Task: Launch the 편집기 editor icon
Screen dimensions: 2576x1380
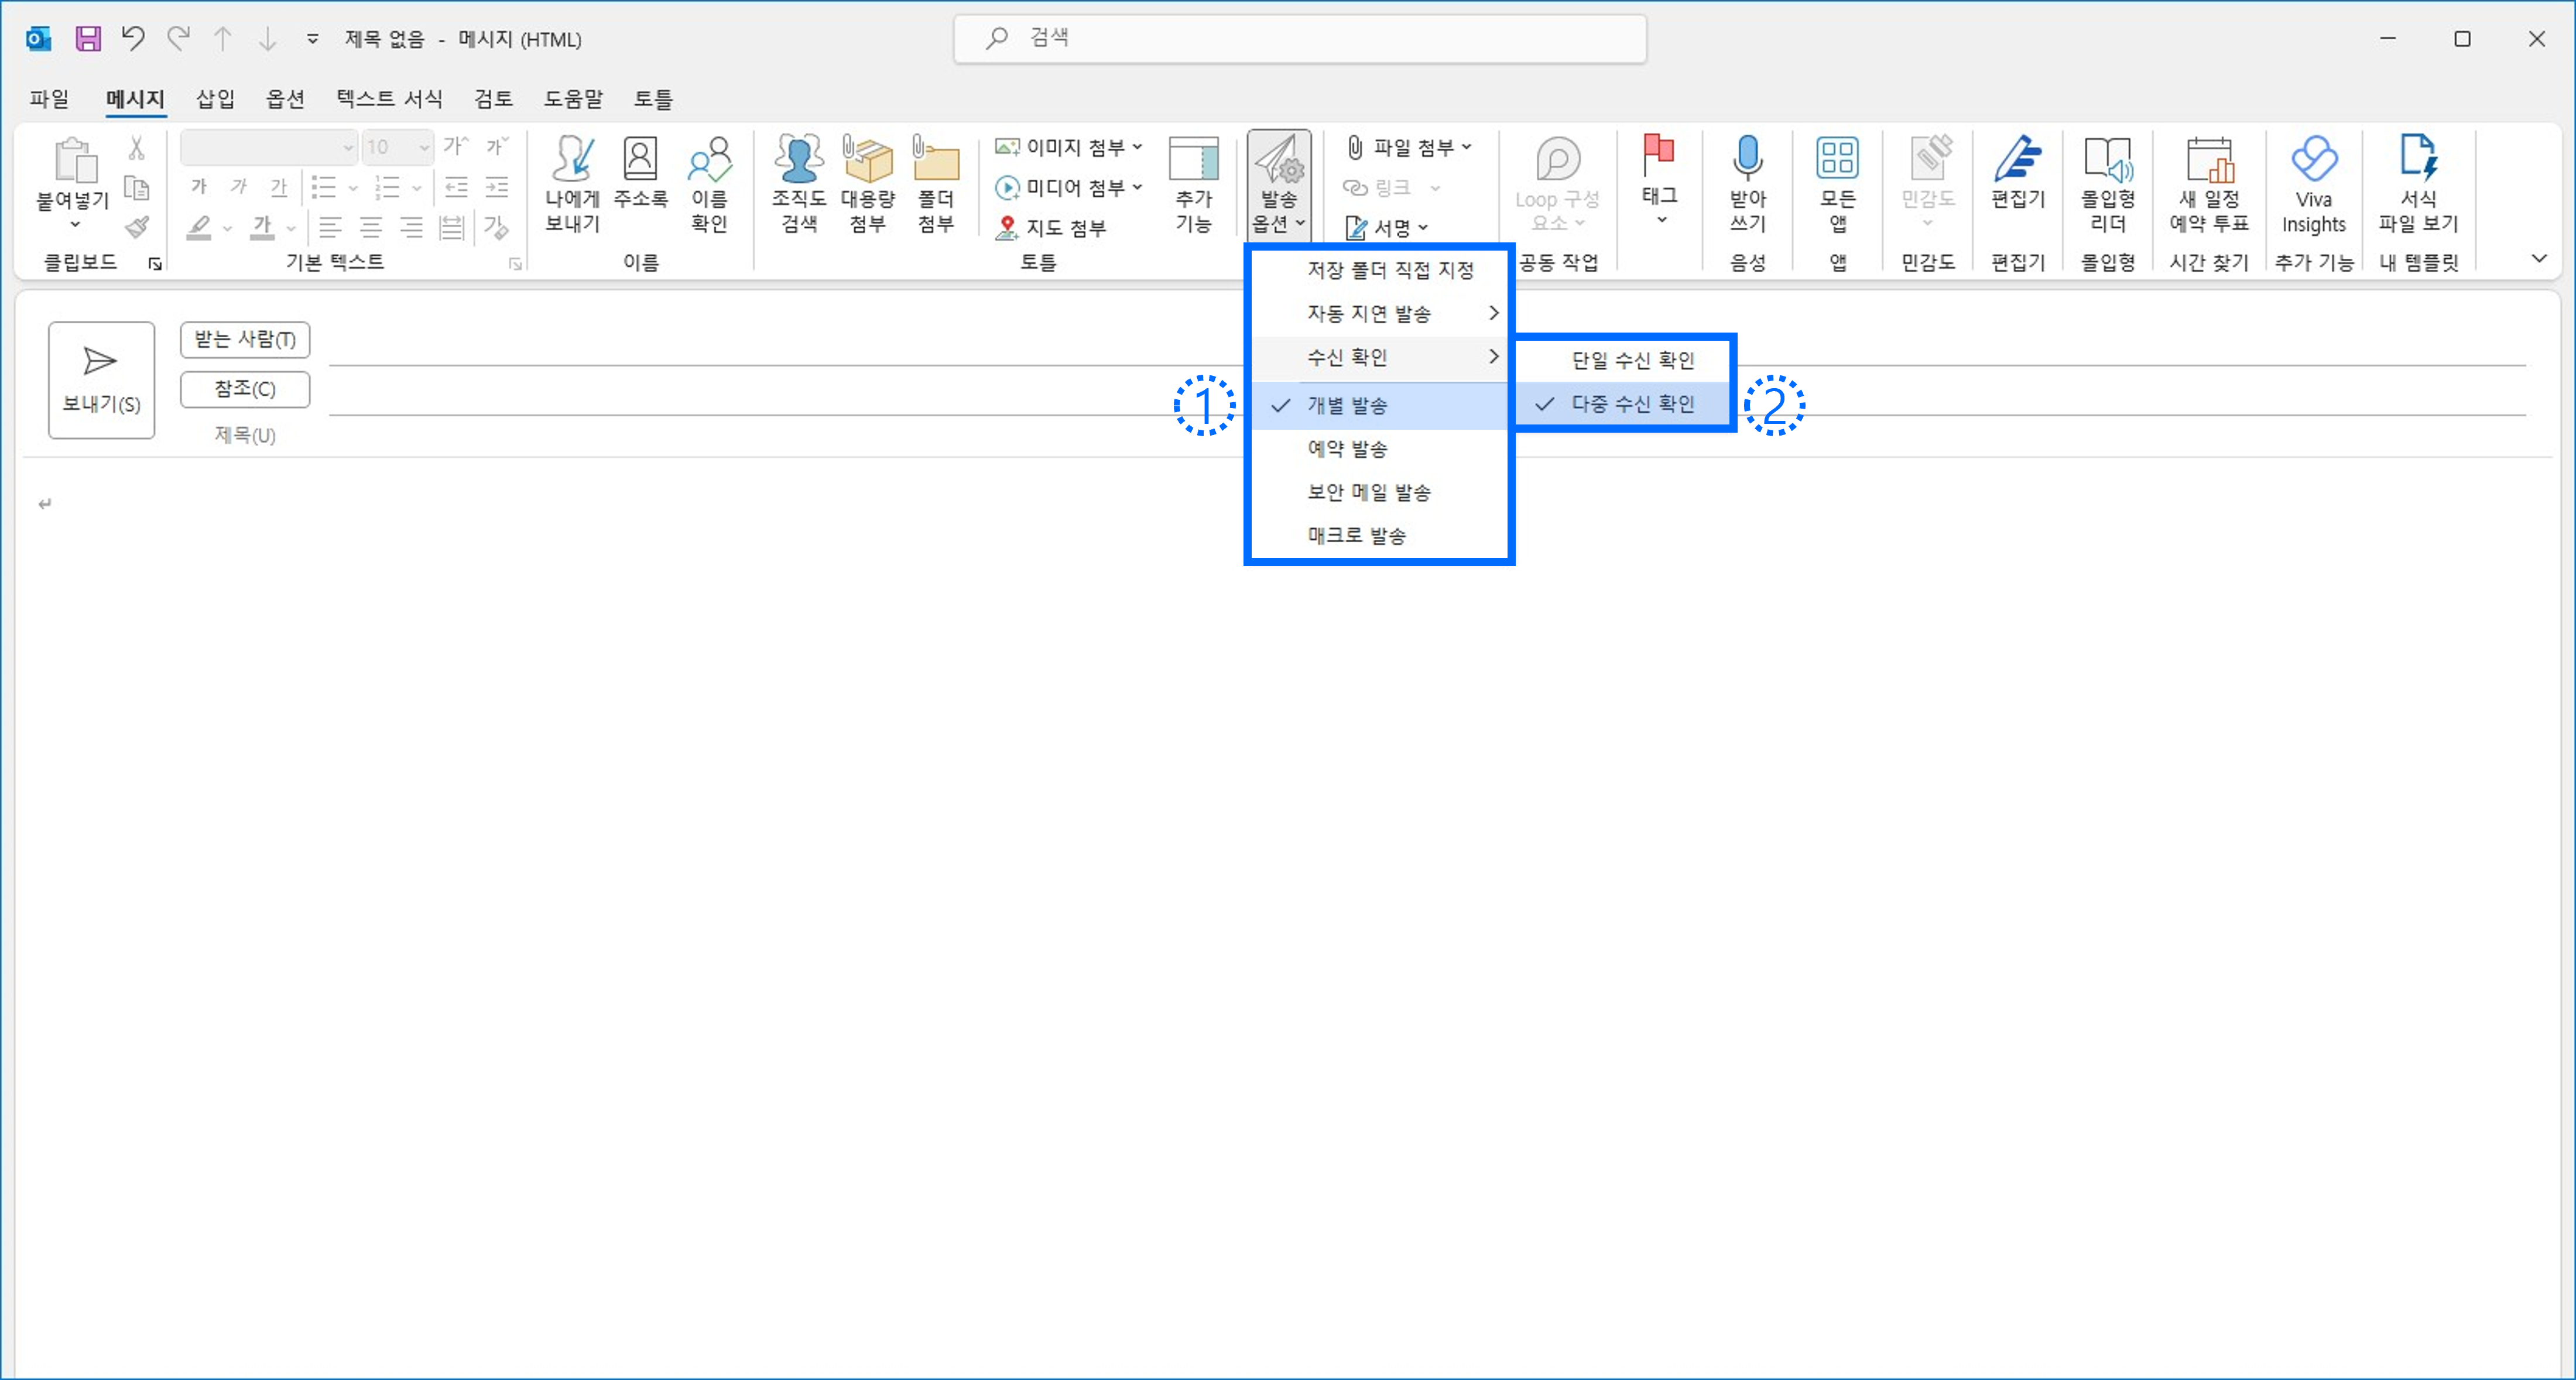Action: click(2018, 173)
